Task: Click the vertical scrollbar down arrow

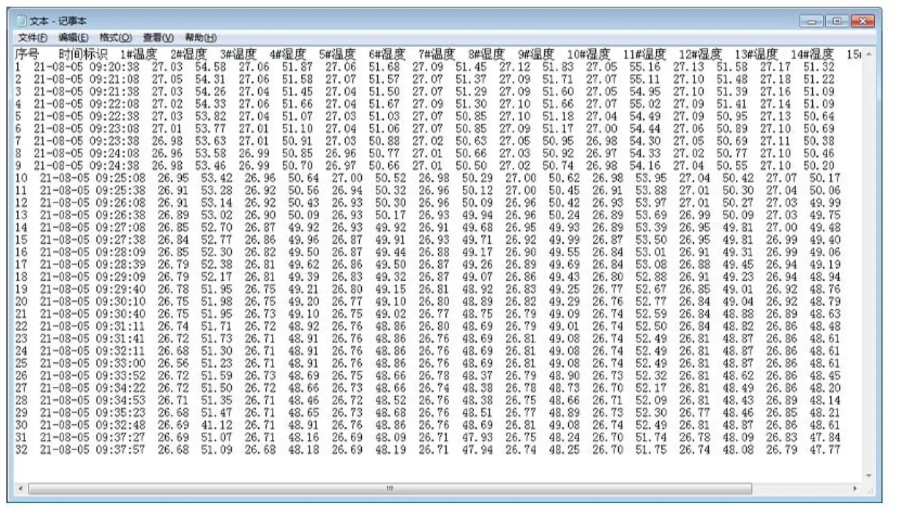Action: pyautogui.click(x=869, y=477)
